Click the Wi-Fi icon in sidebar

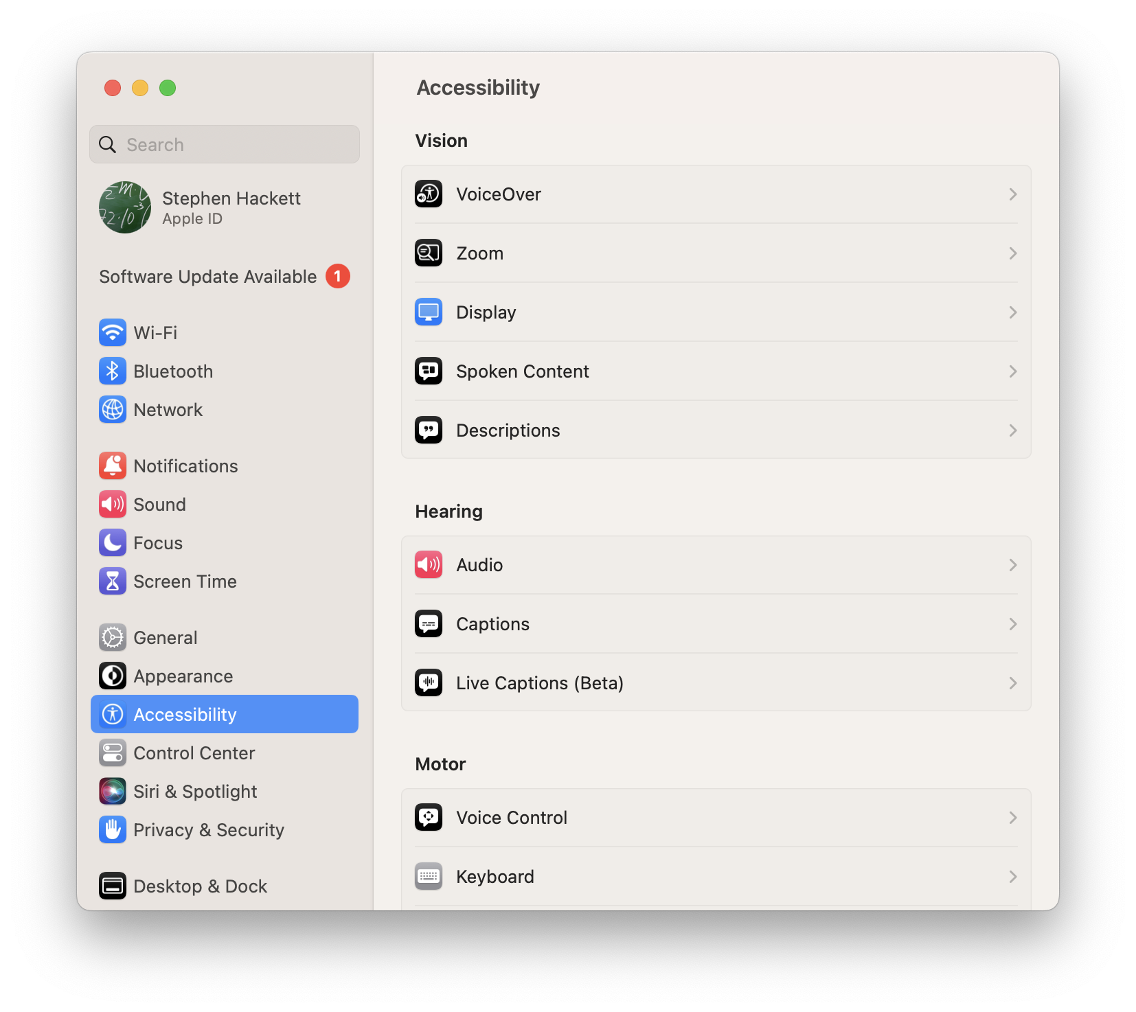point(113,333)
